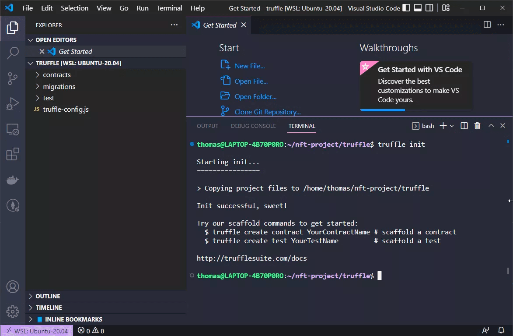Open the Terminal menu
513x336 pixels.
(169, 8)
